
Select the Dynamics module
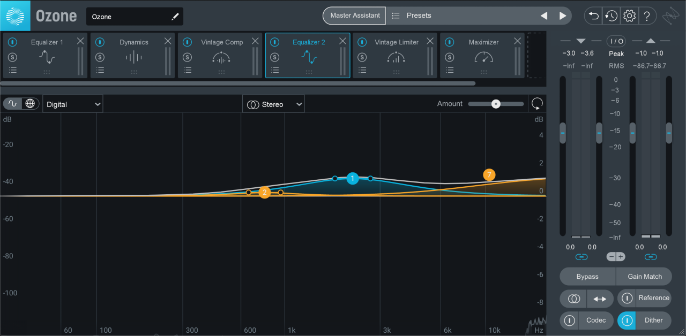pyautogui.click(x=133, y=56)
